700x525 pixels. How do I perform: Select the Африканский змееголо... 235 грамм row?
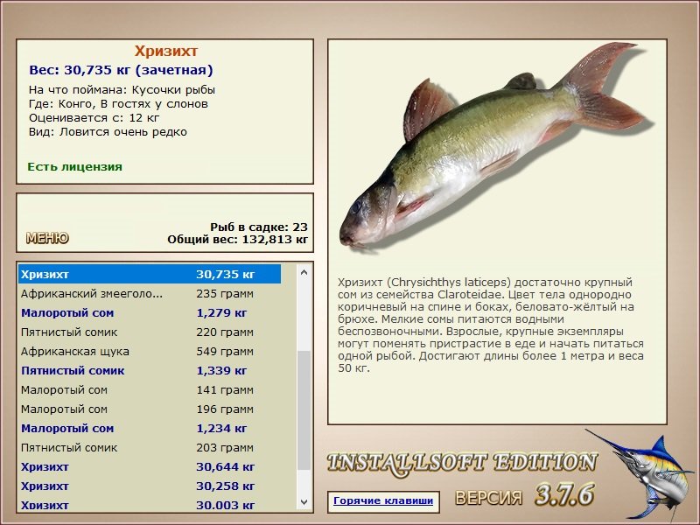click(x=150, y=294)
